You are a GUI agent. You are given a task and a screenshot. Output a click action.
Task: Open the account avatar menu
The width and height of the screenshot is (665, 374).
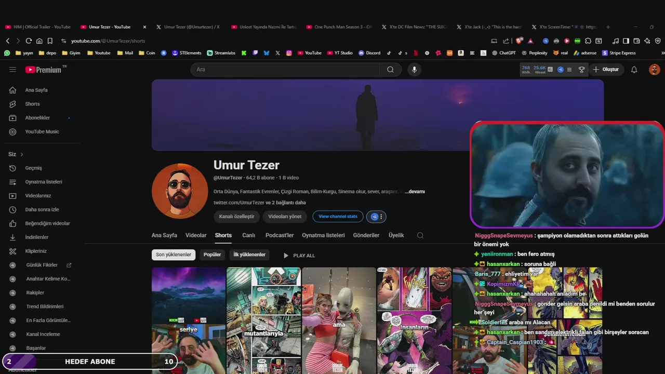(x=655, y=70)
